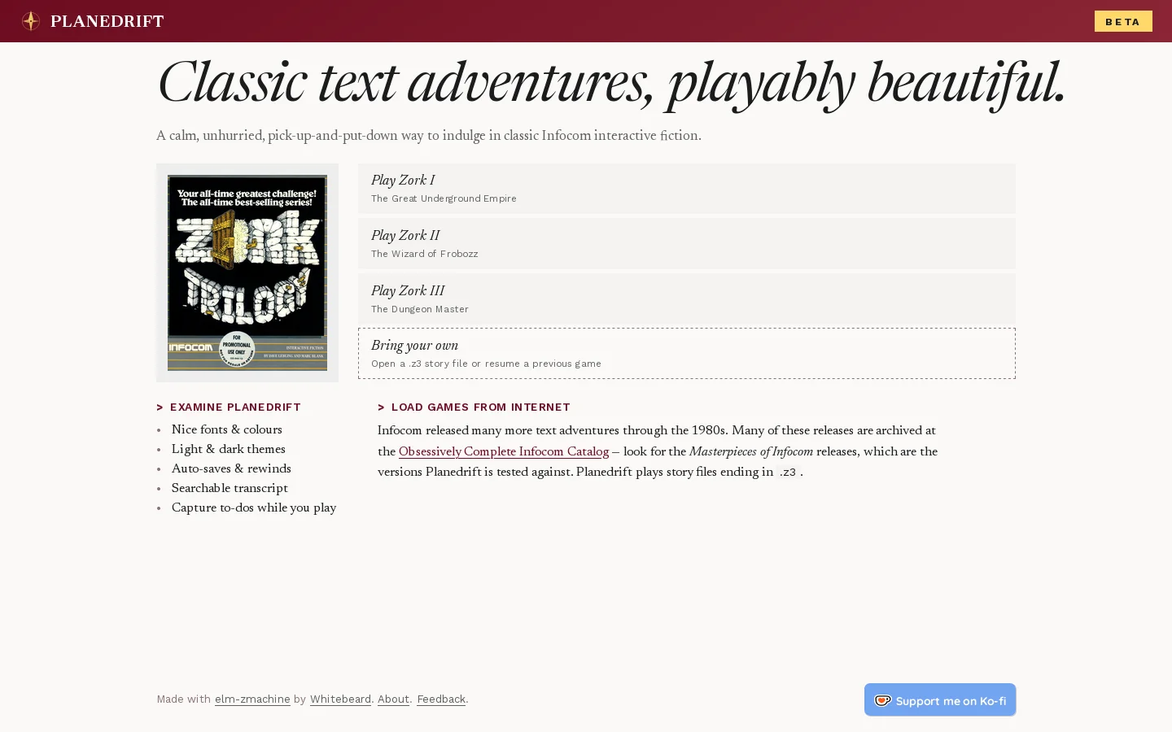The image size is (1172, 732).
Task: Click the PLANEDRIFT title in header
Action: pos(107,21)
